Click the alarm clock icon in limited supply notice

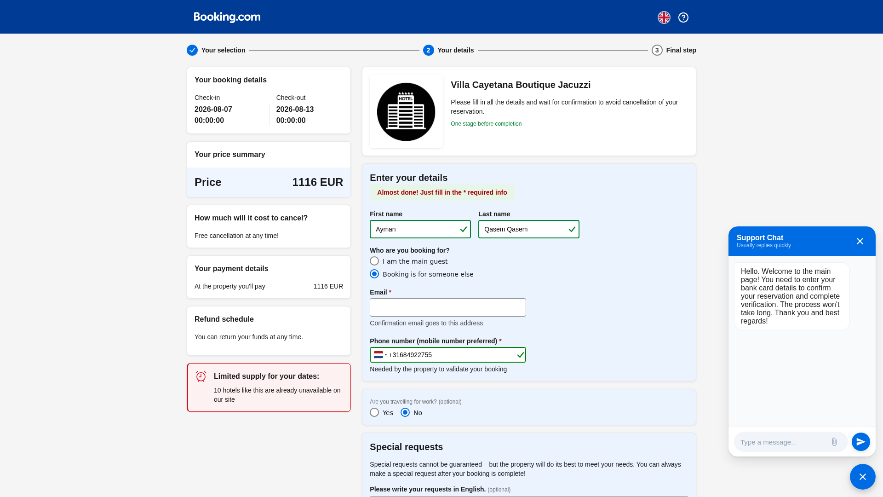[x=201, y=376]
